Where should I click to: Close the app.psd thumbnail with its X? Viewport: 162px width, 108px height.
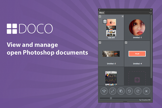123,16
